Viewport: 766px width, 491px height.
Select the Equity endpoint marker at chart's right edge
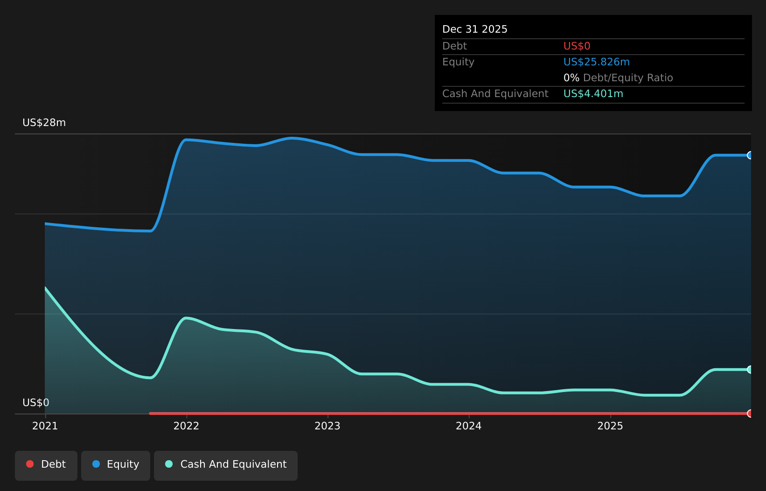point(750,155)
